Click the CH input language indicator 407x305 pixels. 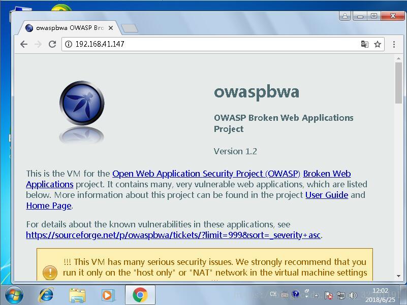click(273, 294)
